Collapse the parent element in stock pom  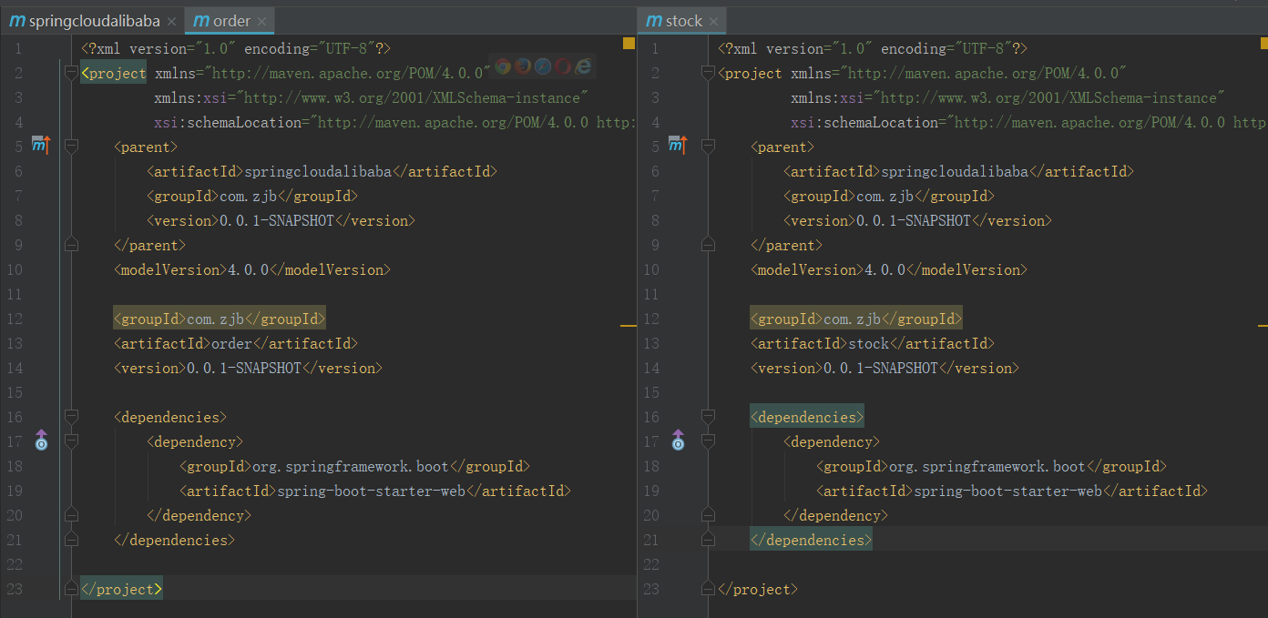coord(708,146)
